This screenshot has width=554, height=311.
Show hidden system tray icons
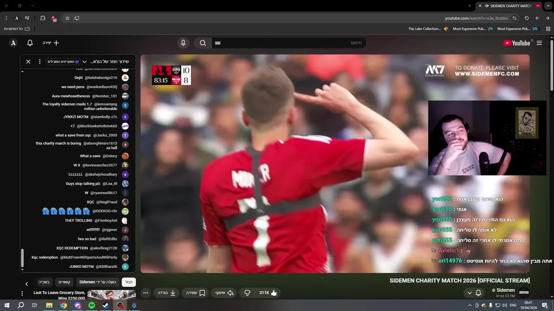[470, 305]
